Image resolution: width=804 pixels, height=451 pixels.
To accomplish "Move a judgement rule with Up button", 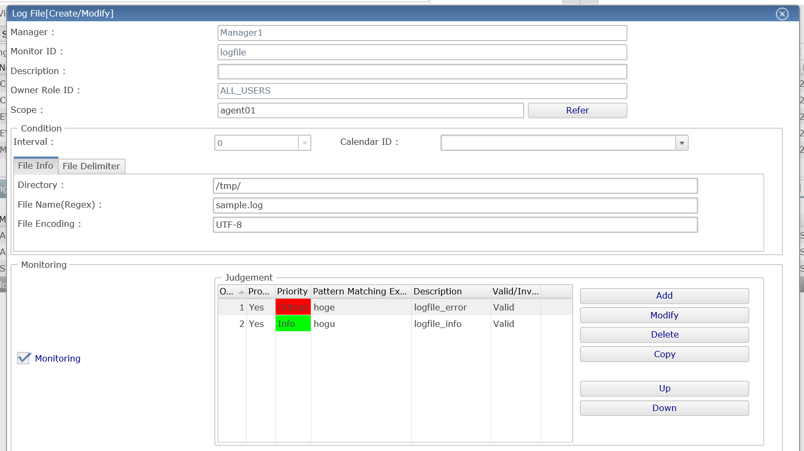I will tap(664, 388).
